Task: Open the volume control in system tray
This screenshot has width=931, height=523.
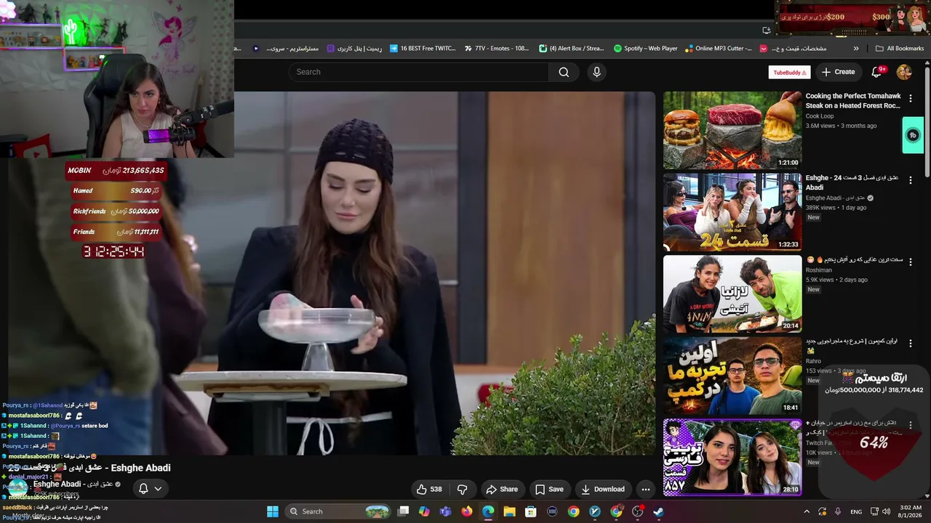Action: (x=887, y=511)
